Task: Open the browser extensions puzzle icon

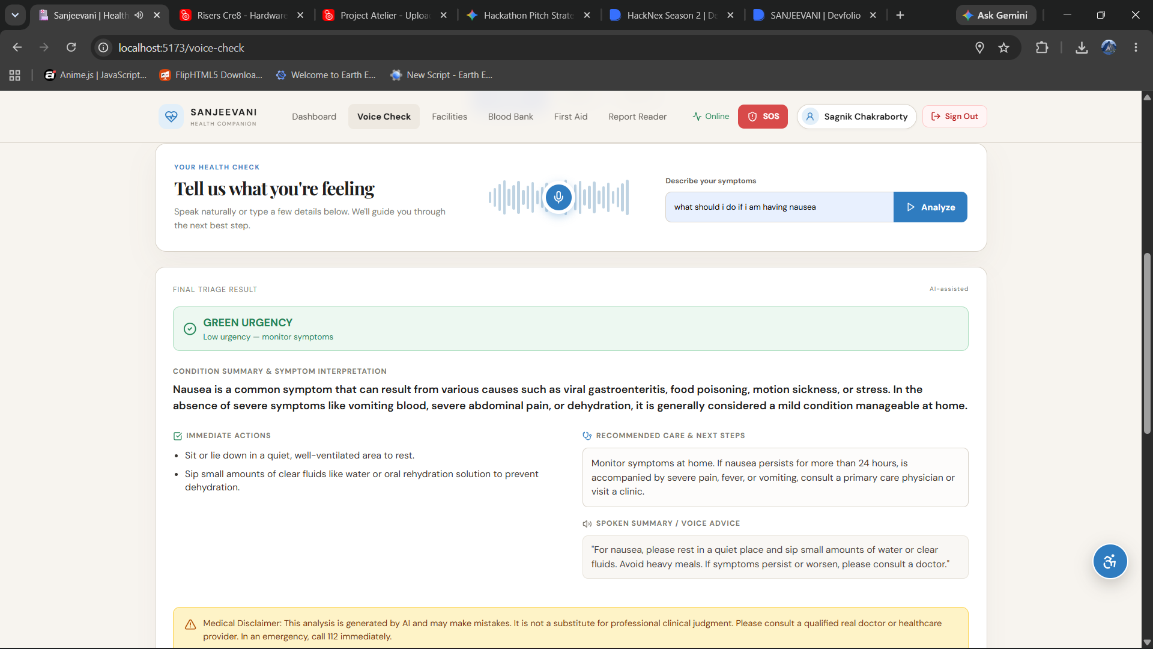Action: point(1042,47)
